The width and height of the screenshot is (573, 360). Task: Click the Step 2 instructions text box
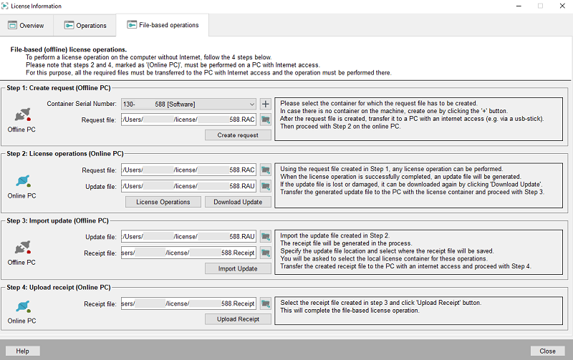point(418,185)
